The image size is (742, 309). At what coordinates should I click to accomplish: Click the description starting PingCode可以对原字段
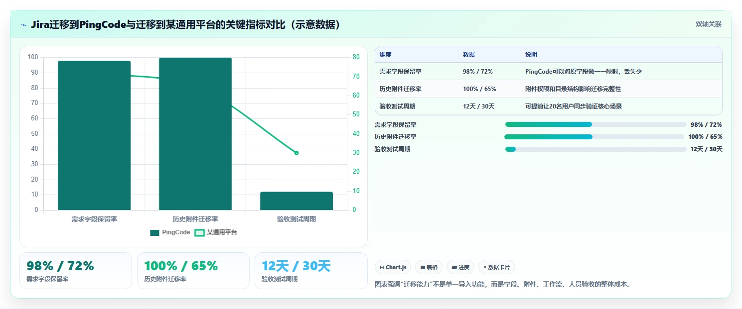(x=584, y=72)
